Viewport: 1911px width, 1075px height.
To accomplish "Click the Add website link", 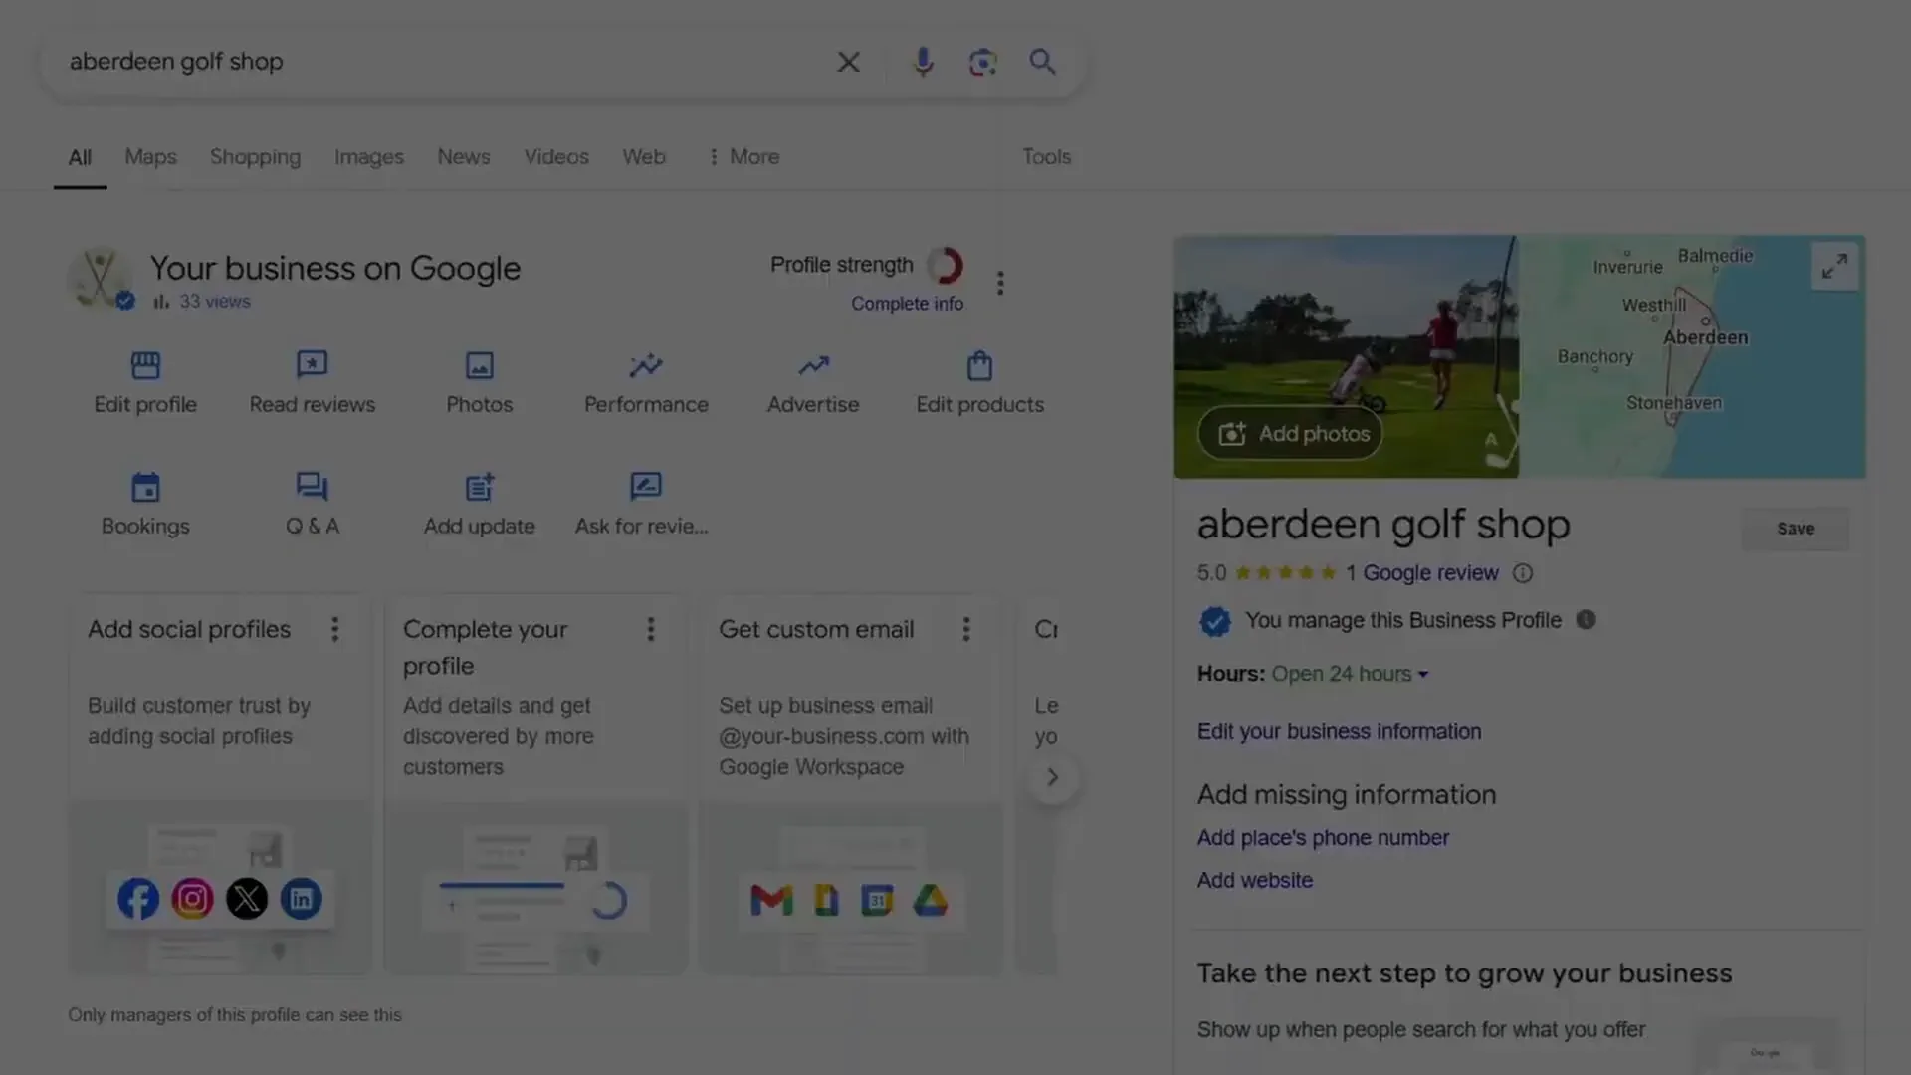I will click(x=1254, y=880).
